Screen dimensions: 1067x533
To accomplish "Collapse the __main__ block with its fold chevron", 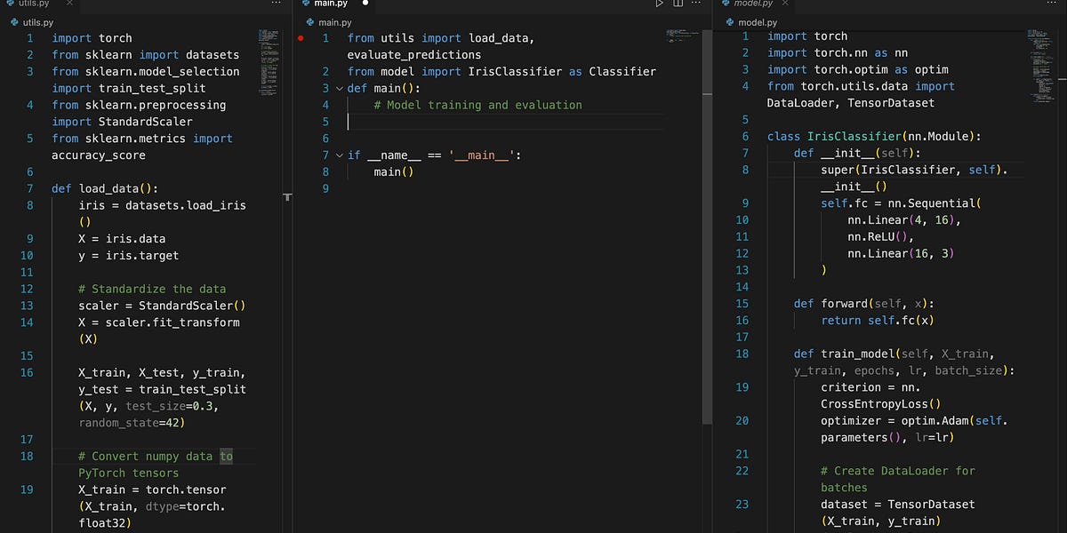I will coord(339,155).
